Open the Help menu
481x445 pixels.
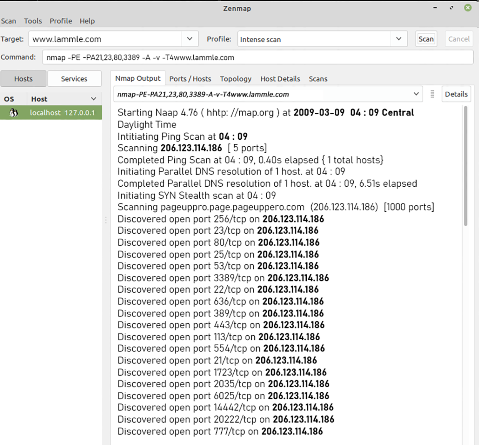coord(87,21)
